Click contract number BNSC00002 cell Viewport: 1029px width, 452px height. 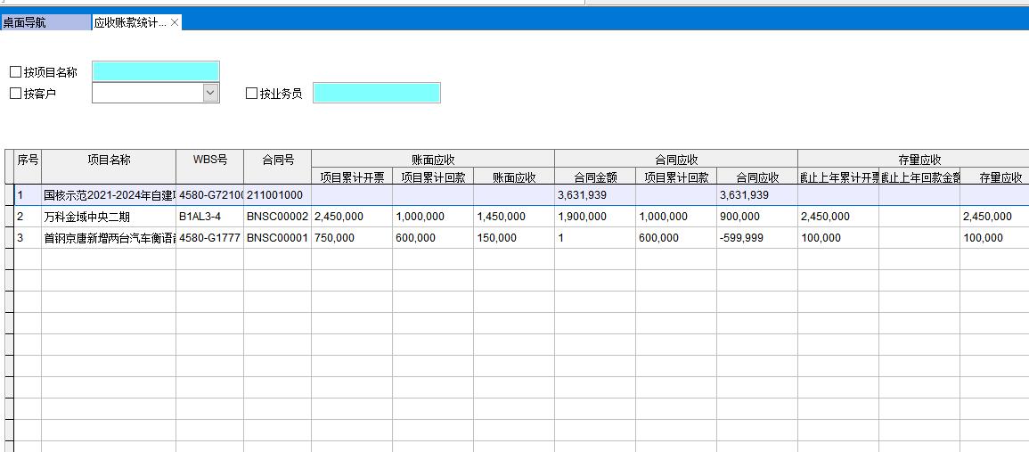pyautogui.click(x=277, y=217)
